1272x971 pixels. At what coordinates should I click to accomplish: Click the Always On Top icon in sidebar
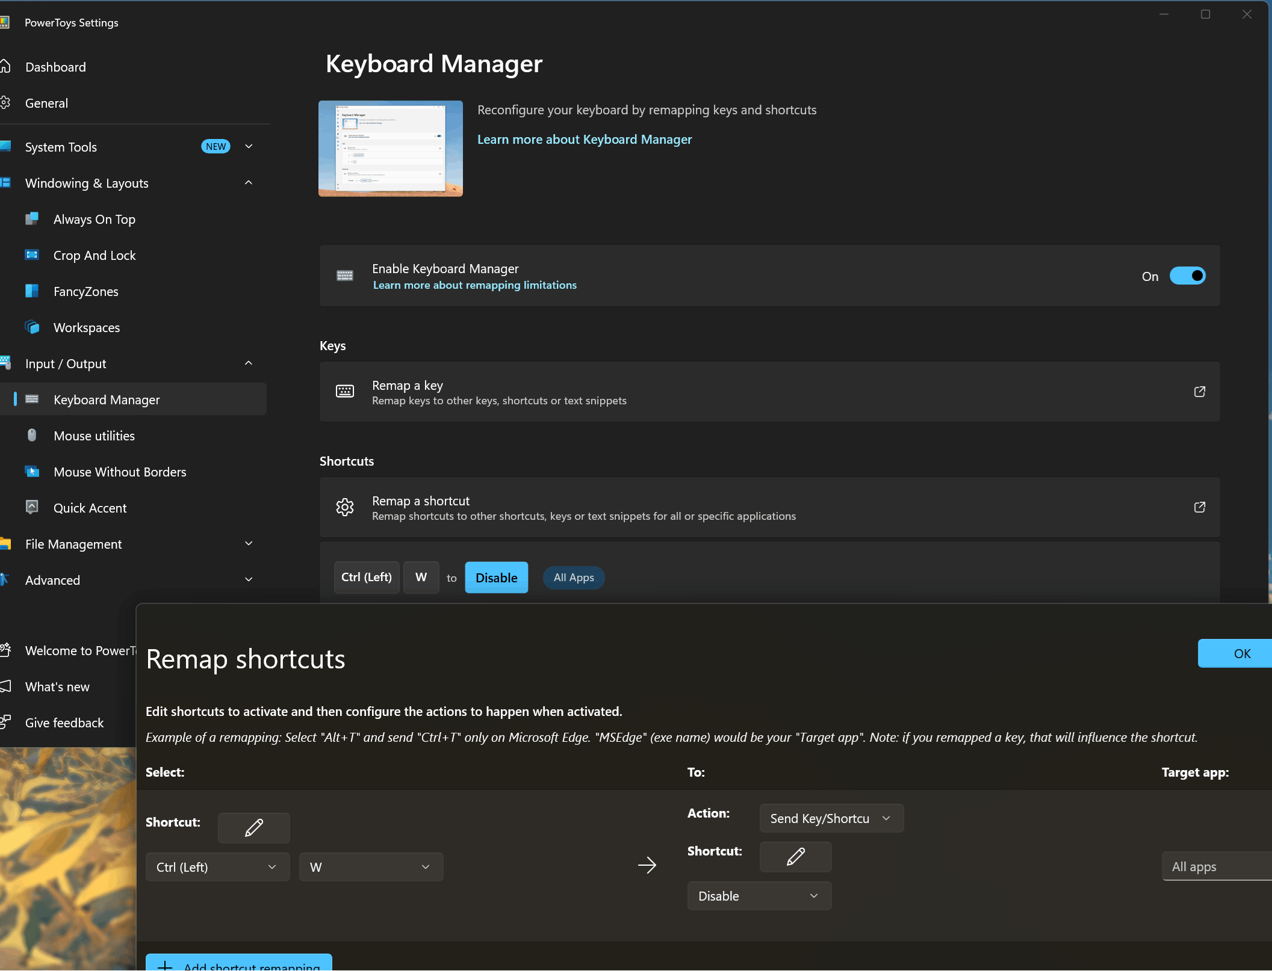(32, 219)
